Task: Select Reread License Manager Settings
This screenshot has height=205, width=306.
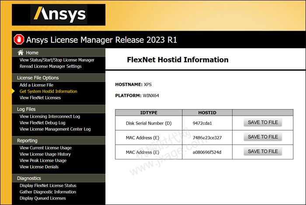Action: click(51, 66)
